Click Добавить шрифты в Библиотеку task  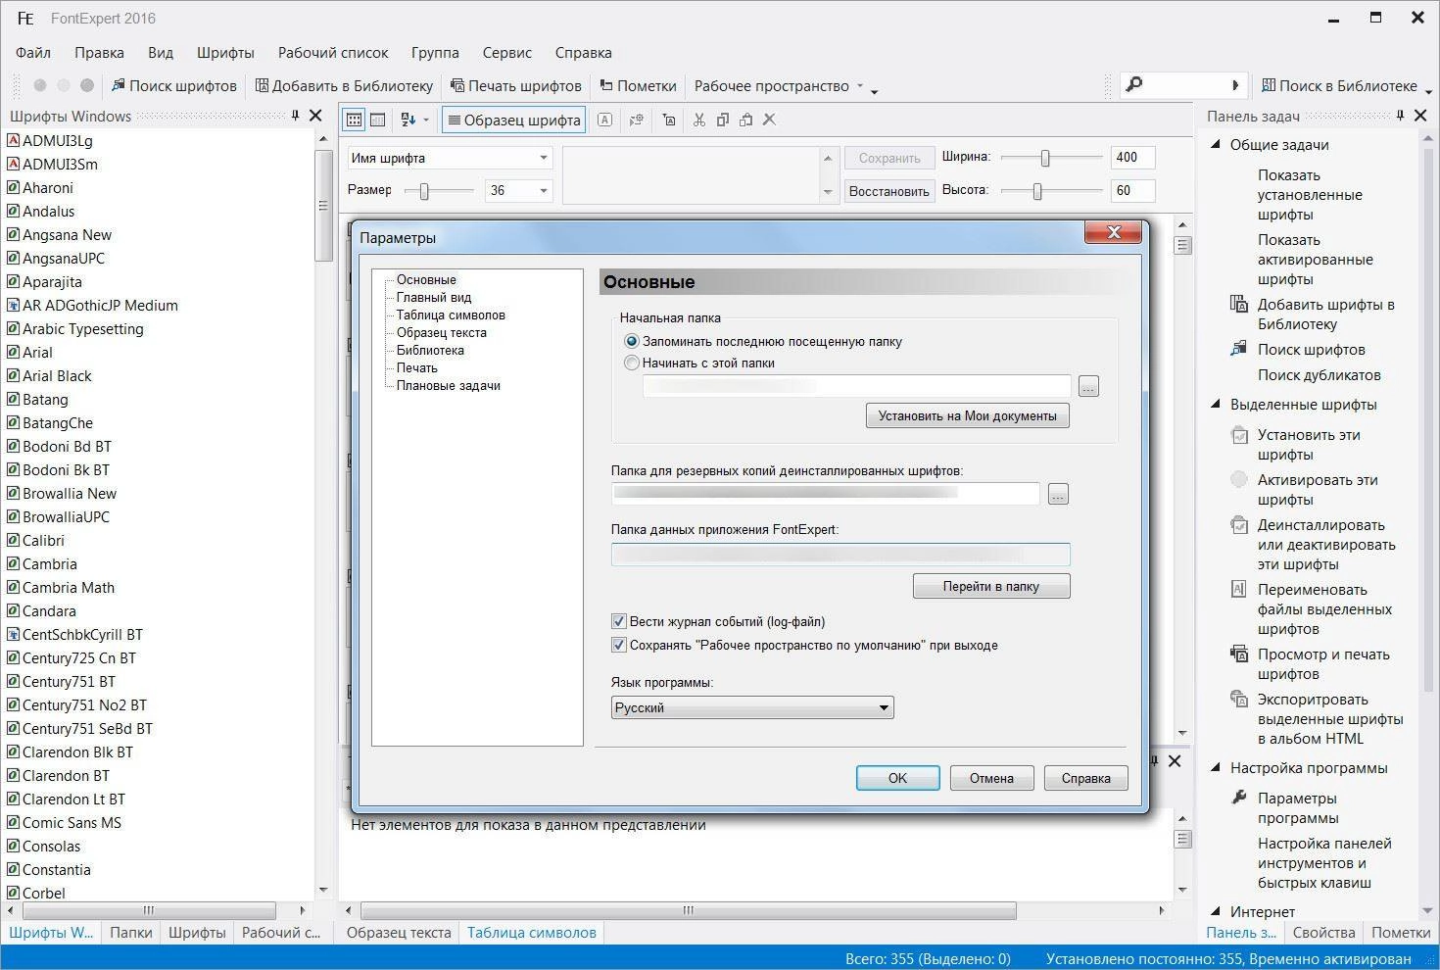(x=1325, y=314)
